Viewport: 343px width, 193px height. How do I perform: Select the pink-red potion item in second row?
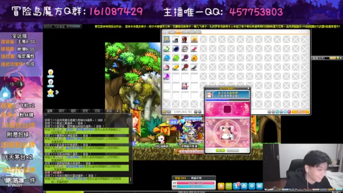pos(194,49)
